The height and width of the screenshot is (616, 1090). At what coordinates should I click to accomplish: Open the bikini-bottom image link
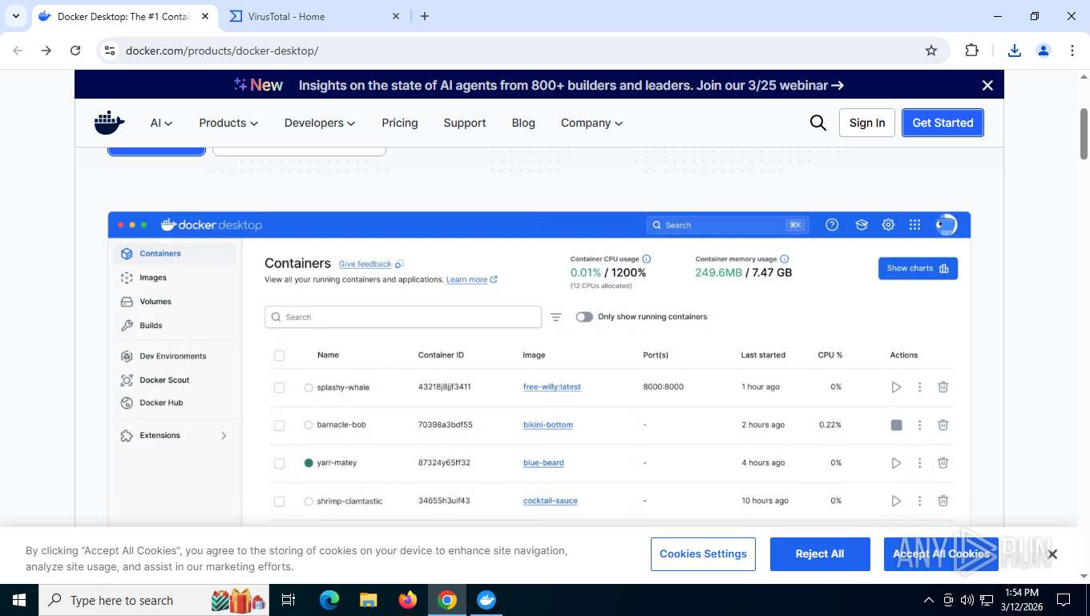548,424
